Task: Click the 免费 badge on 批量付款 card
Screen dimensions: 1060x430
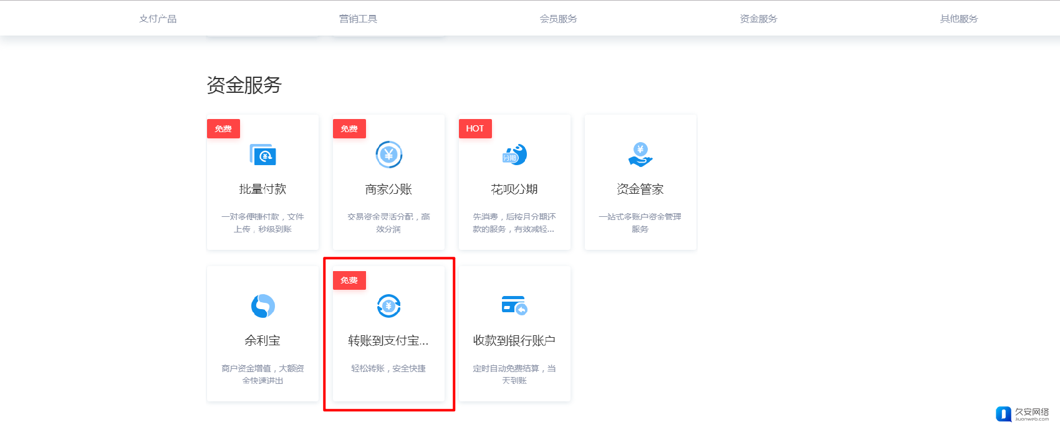Action: pyautogui.click(x=223, y=128)
